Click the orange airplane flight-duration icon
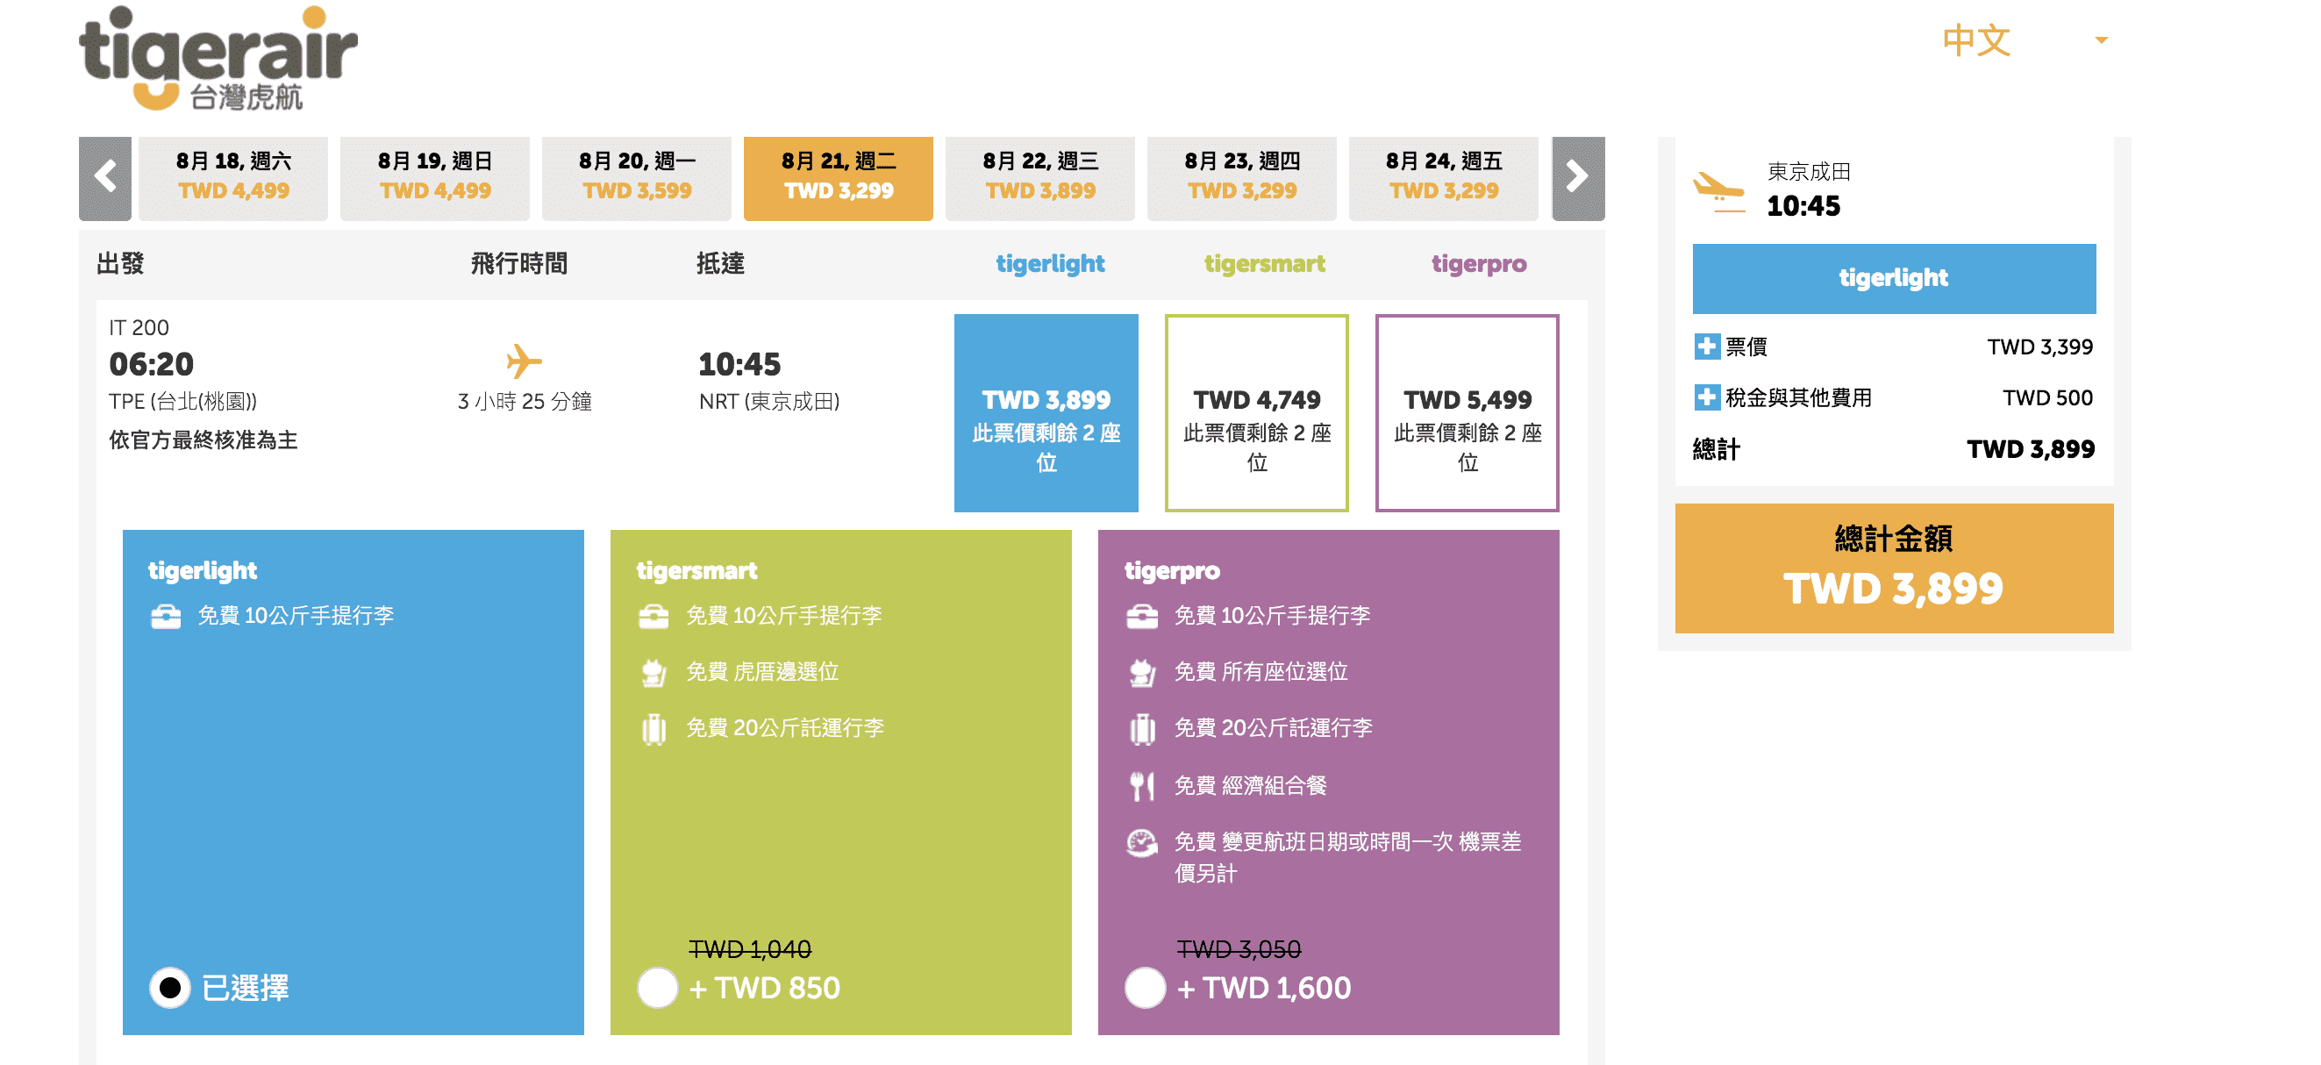2321x1065 pixels. tap(524, 362)
